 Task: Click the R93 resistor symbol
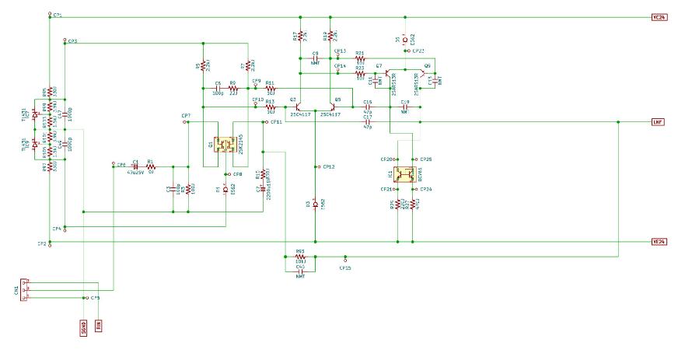click(300, 257)
